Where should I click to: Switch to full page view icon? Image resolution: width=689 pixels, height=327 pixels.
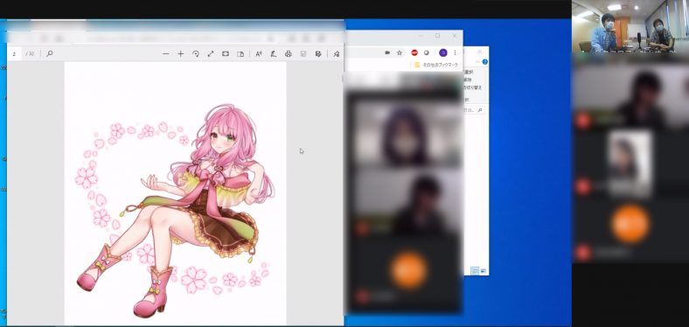[x=226, y=53]
